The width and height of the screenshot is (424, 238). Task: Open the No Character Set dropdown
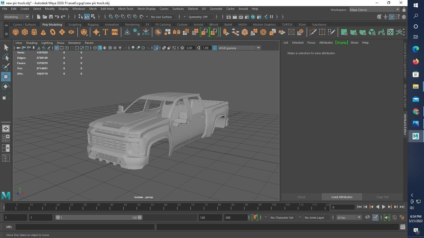282,217
